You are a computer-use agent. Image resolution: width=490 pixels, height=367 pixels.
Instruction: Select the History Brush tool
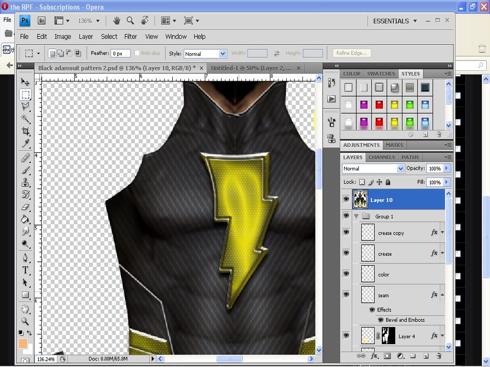pos(25,194)
